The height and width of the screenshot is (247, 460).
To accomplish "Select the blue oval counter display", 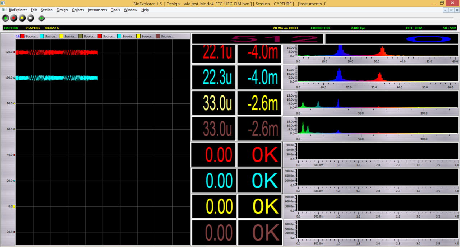I will pyautogui.click(x=392, y=39).
